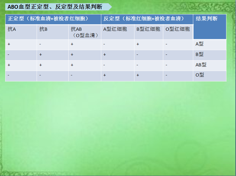Image resolution: width=236 pixels, height=176 pixels.
Task: Click the '结果判断' header cell
Action: pos(210,27)
